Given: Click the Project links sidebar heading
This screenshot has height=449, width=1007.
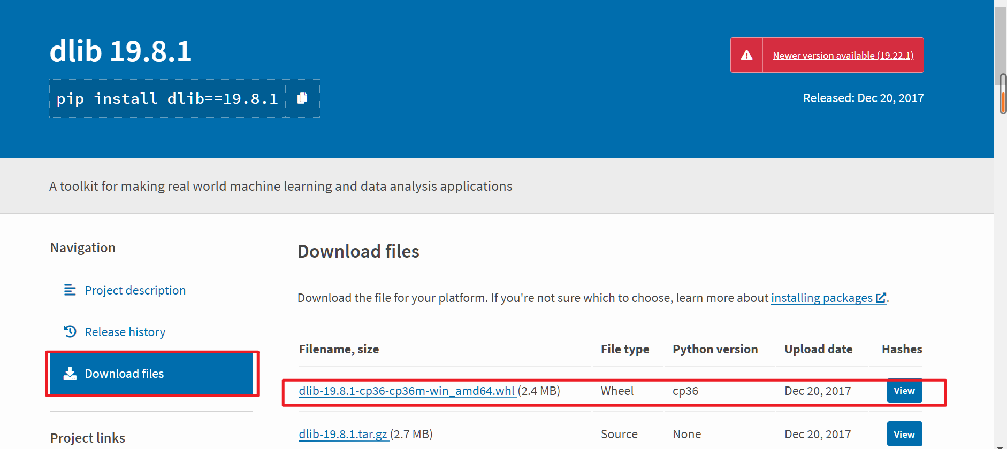Looking at the screenshot, I should coord(88,438).
